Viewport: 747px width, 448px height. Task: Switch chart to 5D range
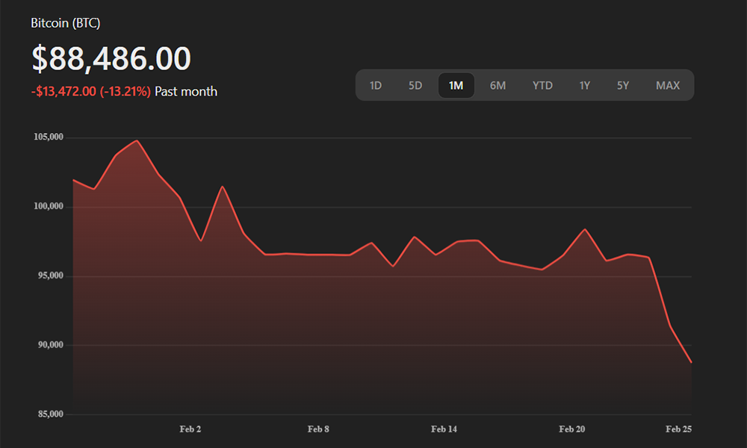click(x=415, y=85)
